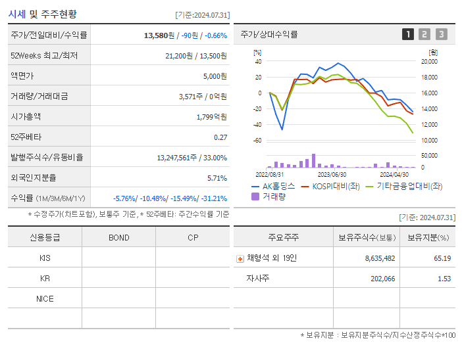Select the 수익률 (1M/3M/6M/1Y) label
The height and width of the screenshot is (345, 462).
(x=48, y=198)
